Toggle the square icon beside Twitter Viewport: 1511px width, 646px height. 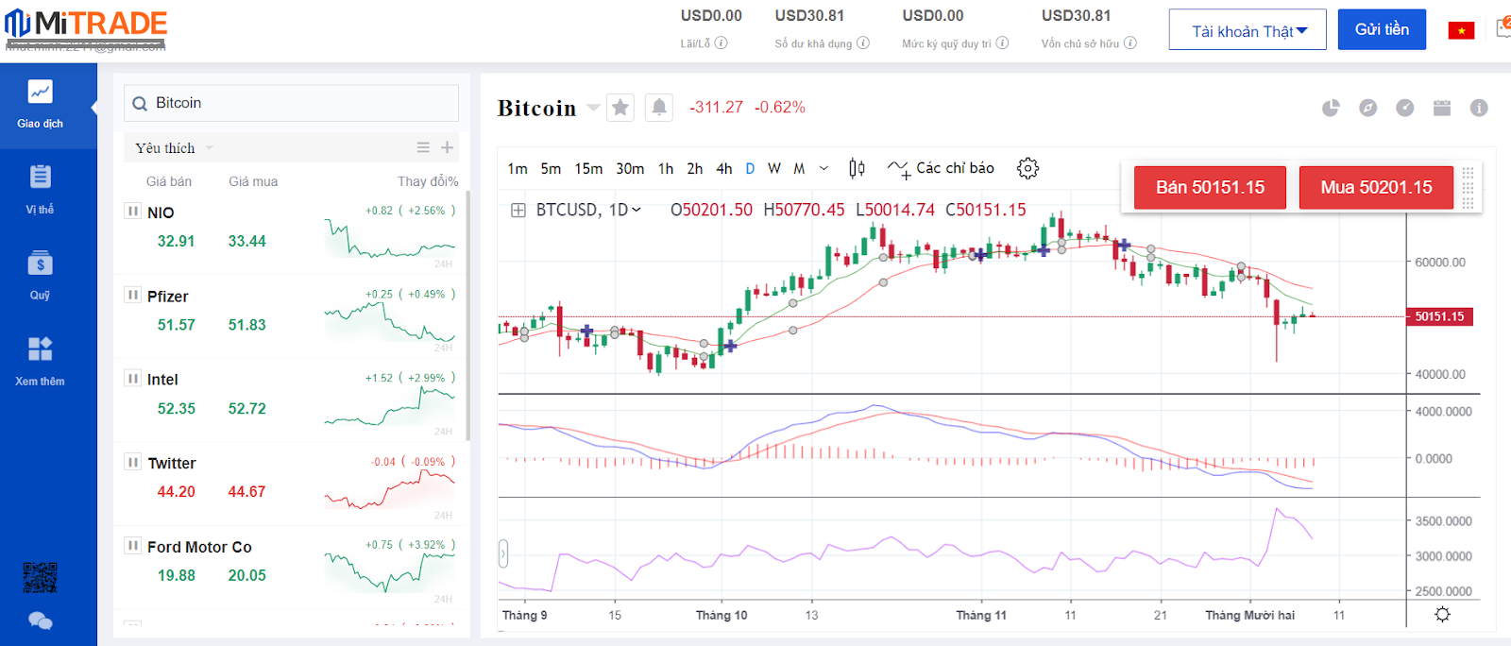click(x=133, y=463)
